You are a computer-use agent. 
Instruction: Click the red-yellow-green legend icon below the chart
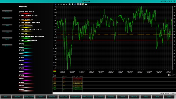54,71
